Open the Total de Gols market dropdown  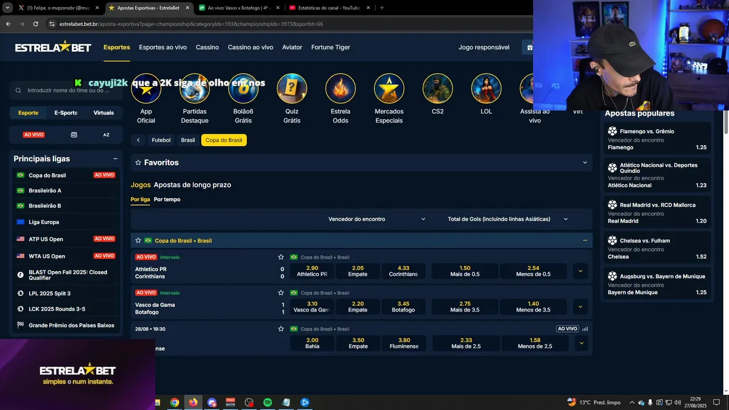point(507,219)
